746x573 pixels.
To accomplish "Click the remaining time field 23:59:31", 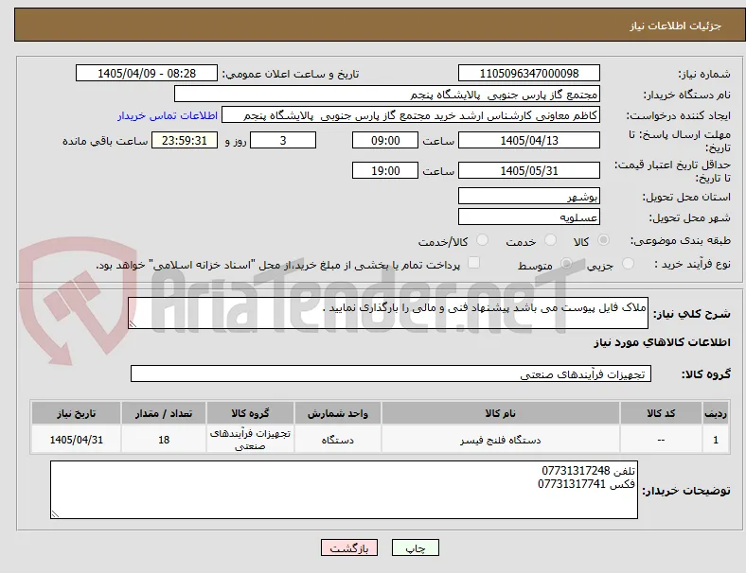I will click(185, 140).
